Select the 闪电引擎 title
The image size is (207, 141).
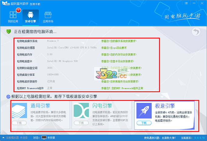[x=102, y=106]
